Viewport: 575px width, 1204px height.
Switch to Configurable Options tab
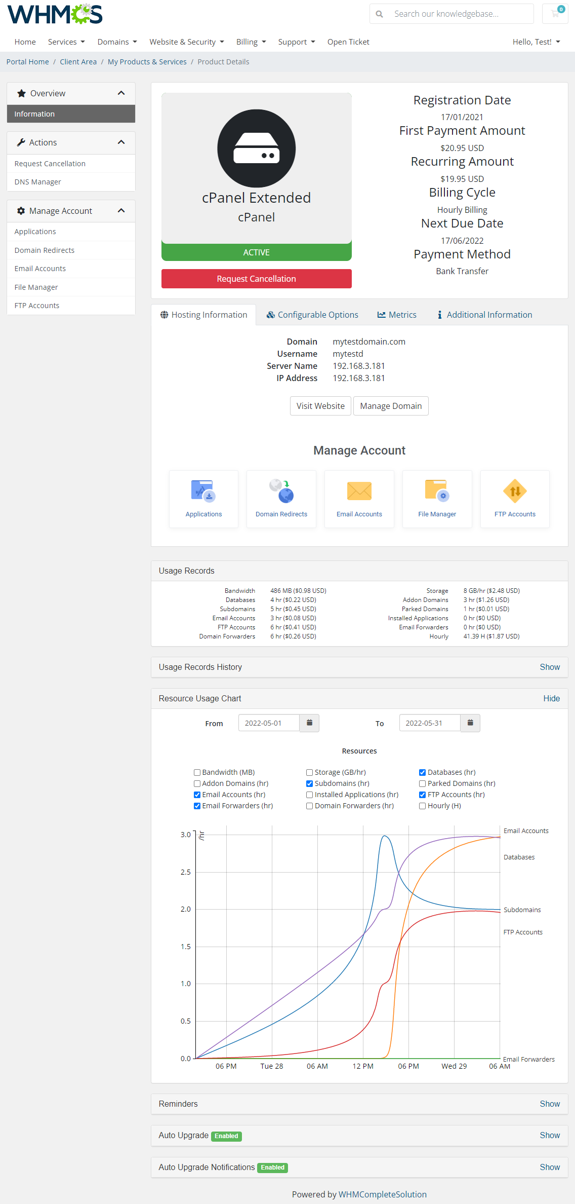(x=312, y=315)
